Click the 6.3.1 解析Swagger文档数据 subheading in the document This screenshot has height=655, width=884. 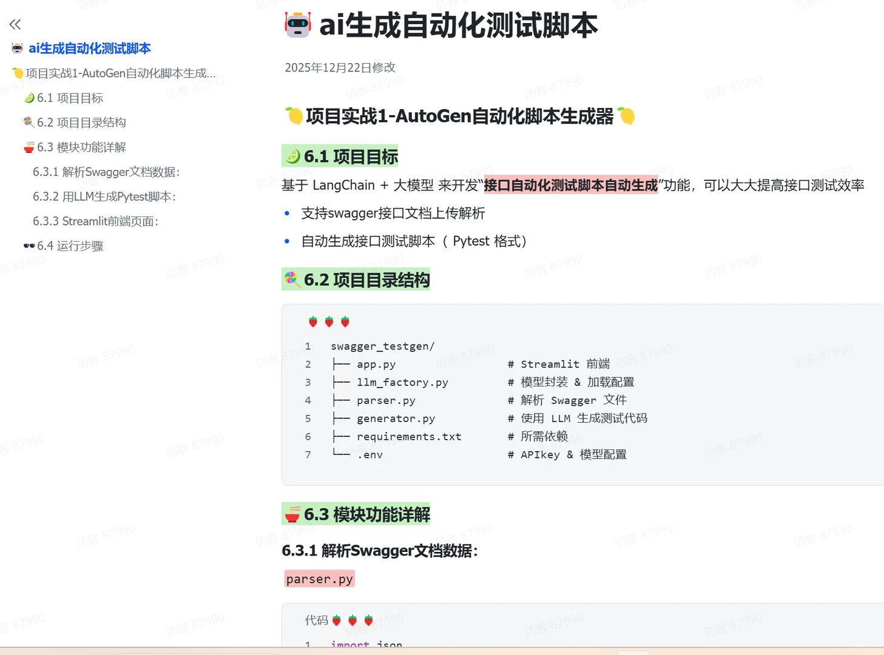380,551
